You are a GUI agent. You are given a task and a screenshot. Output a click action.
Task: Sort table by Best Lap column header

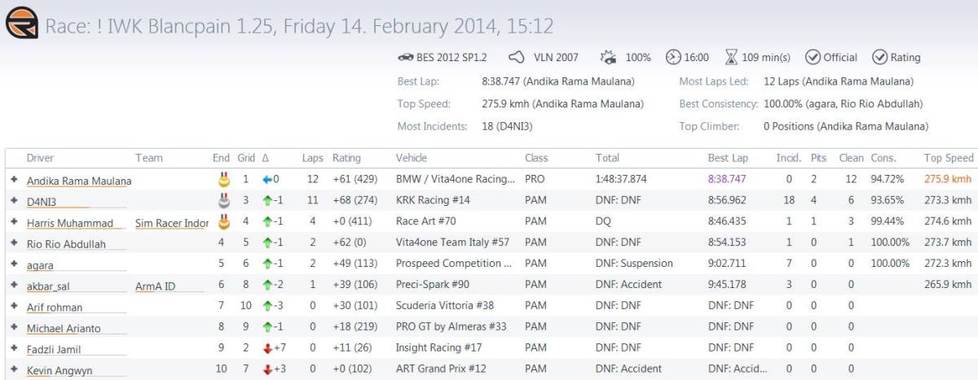click(725, 158)
